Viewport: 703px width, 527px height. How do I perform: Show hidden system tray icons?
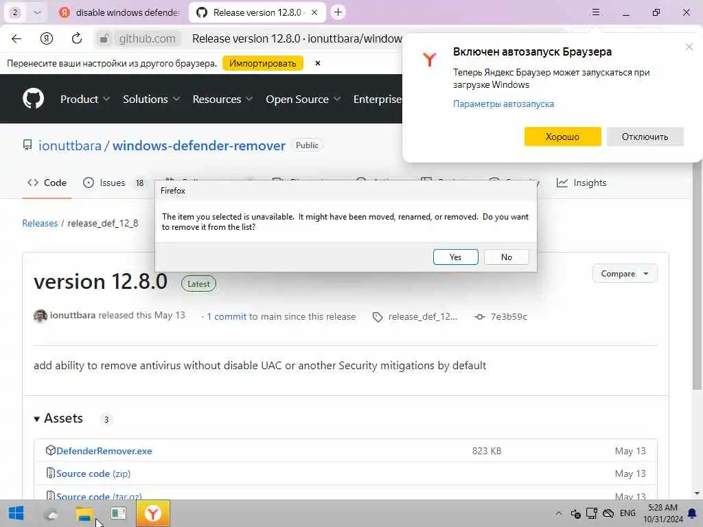click(x=558, y=513)
